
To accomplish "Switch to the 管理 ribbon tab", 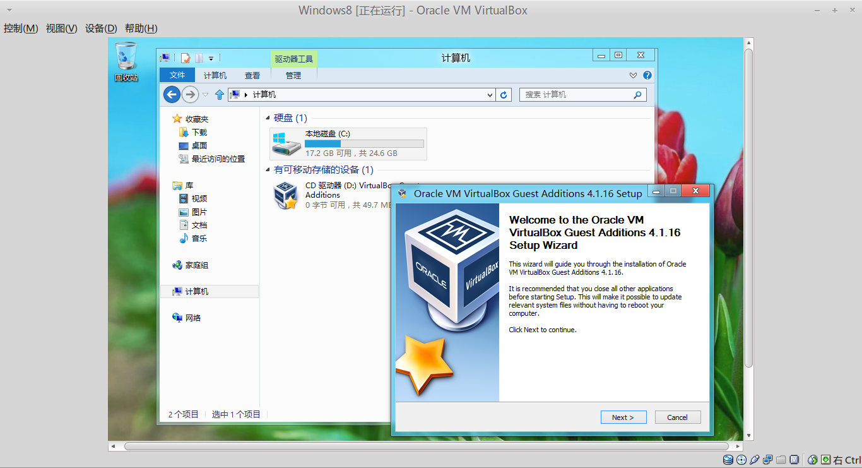I will 293,75.
